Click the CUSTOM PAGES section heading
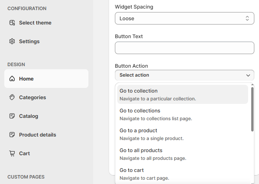This screenshot has width=259, height=184. pyautogui.click(x=26, y=177)
